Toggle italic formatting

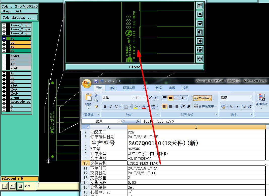(x=111, y=107)
